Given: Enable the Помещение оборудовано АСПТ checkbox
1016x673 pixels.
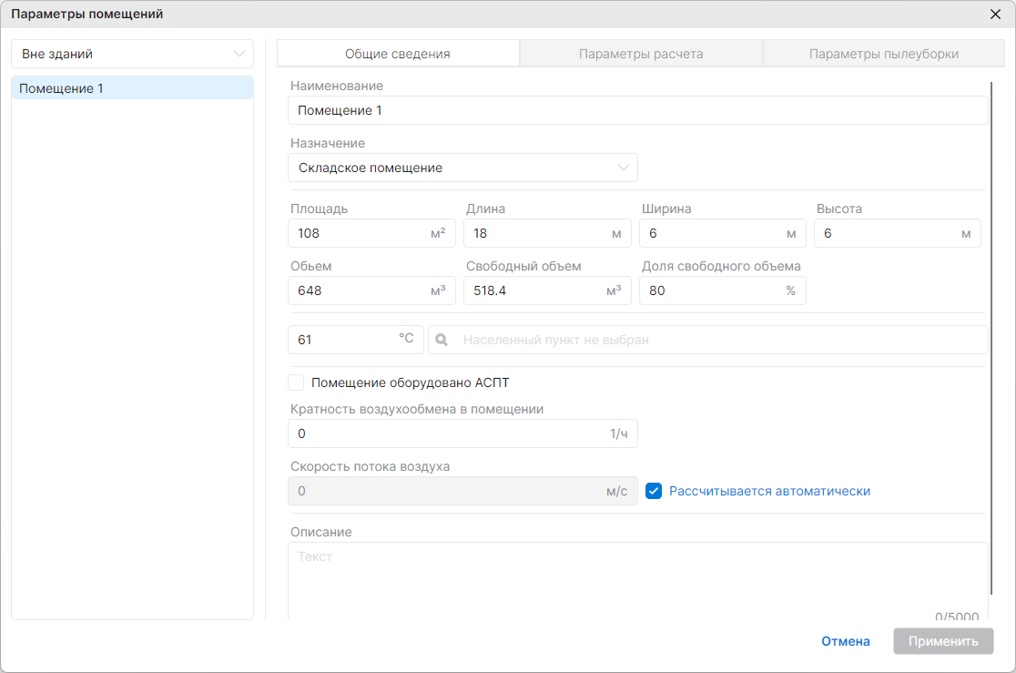Looking at the screenshot, I should click(296, 382).
